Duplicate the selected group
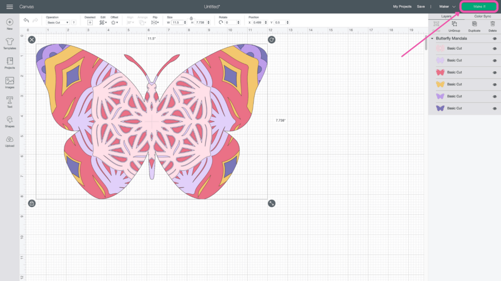The height and width of the screenshot is (281, 501). point(474,26)
